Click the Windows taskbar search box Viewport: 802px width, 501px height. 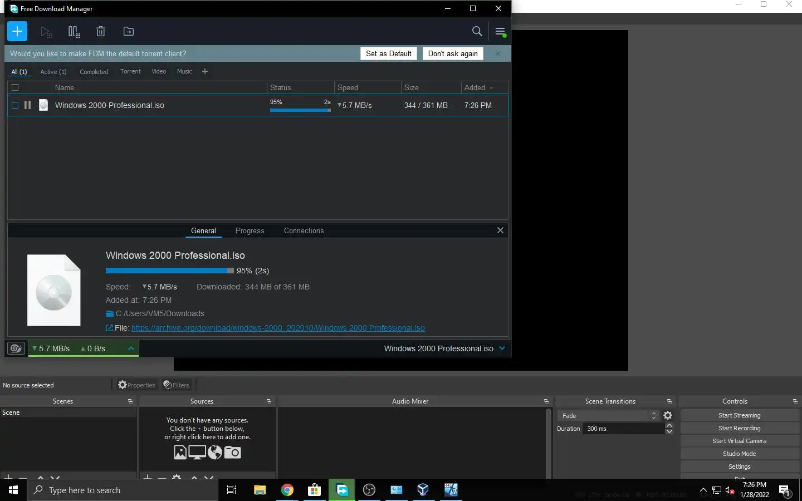click(x=123, y=490)
